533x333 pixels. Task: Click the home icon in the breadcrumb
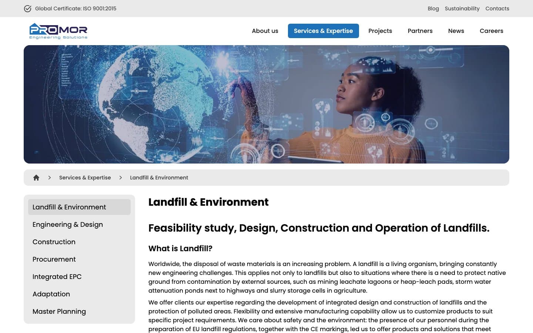click(x=36, y=178)
